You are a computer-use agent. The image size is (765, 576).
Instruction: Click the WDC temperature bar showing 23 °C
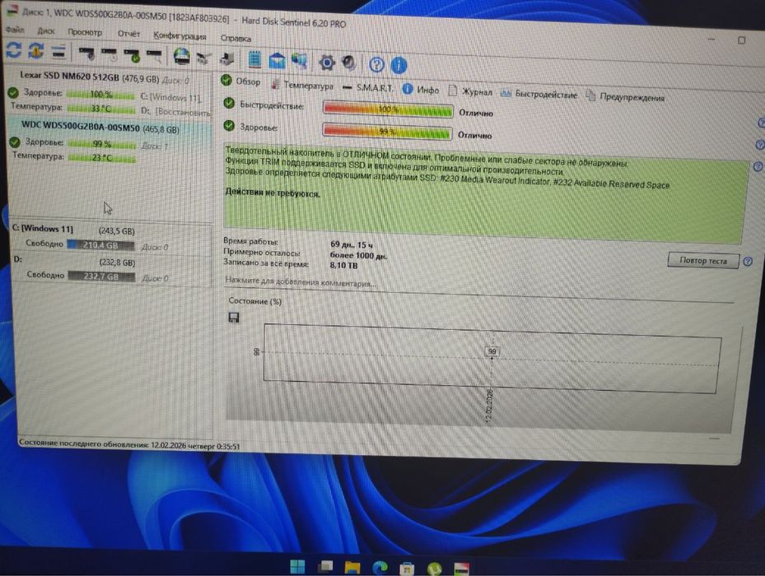102,158
